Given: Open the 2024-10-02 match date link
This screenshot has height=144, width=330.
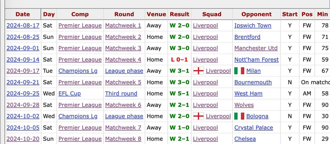Looking at the screenshot, I should click(x=23, y=116).
